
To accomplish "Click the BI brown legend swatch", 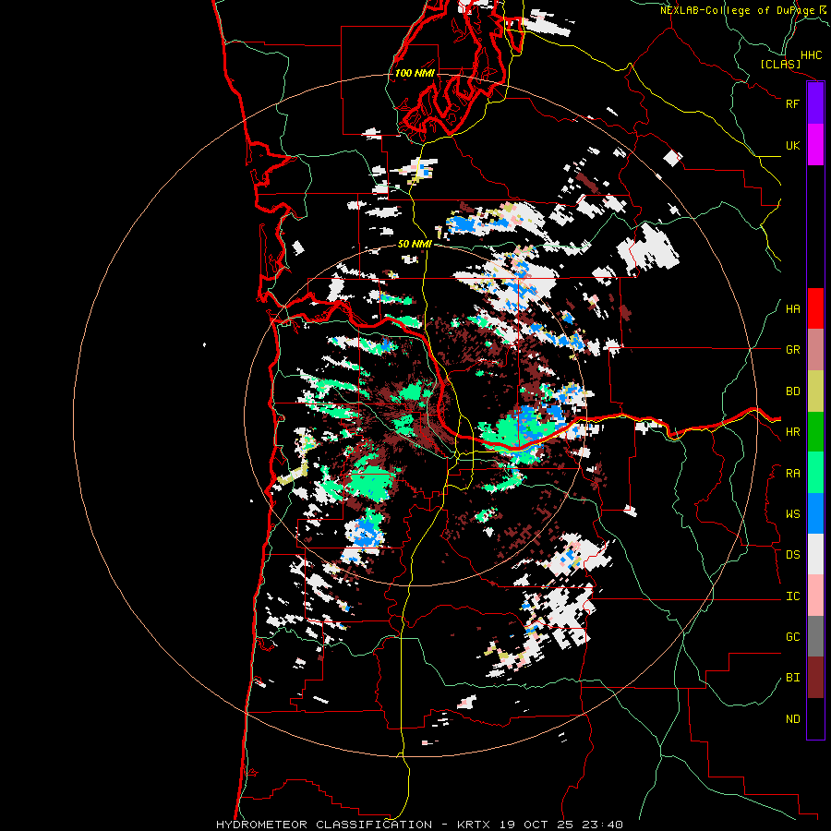I will pyautogui.click(x=815, y=678).
